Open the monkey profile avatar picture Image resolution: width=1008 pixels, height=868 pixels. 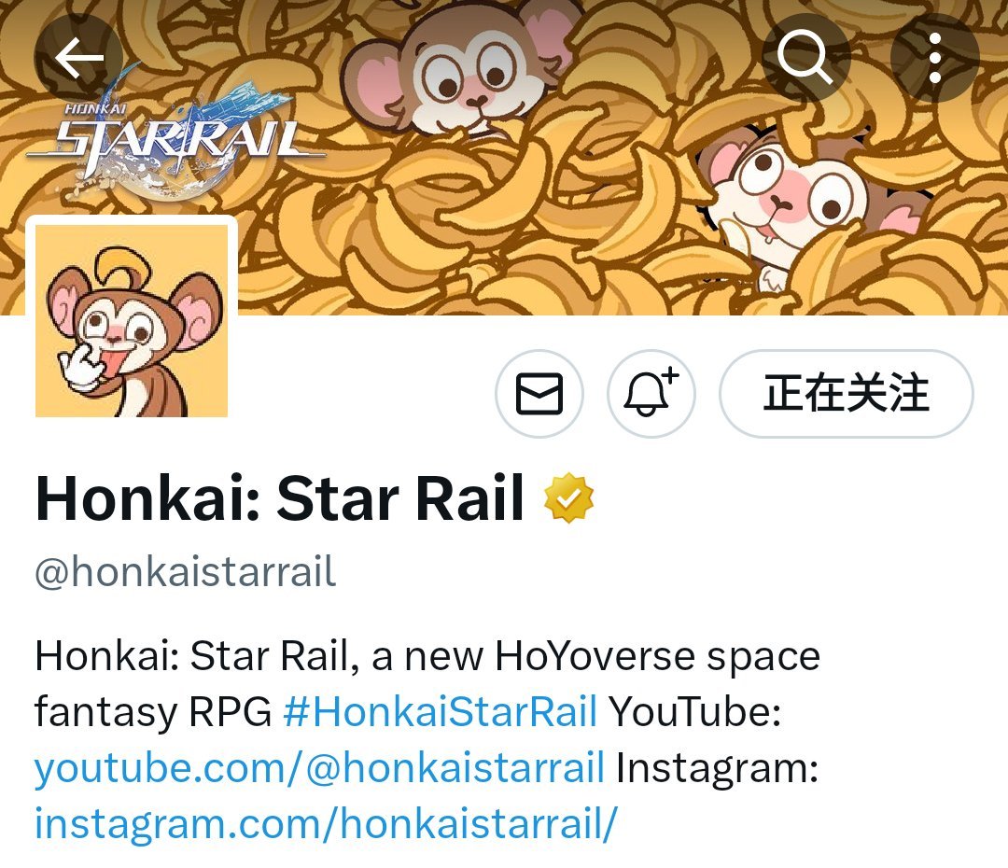tap(132, 321)
